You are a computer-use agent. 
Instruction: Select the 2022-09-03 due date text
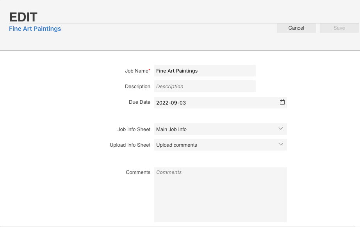[x=171, y=103]
